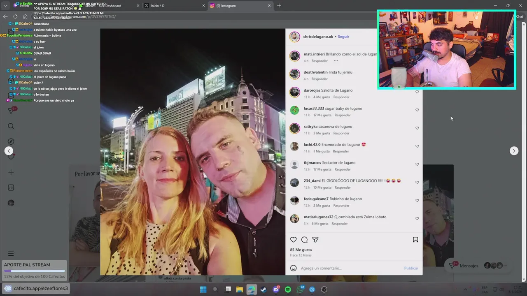527x296 pixels.
Task: Show hidden system tray icons
Action: [x=466, y=289]
